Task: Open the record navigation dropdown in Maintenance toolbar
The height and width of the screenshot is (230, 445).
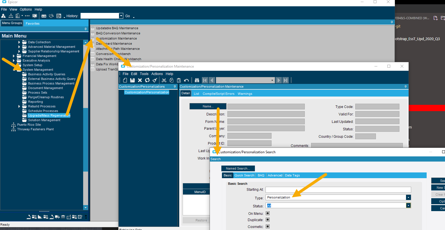Action: [272, 80]
